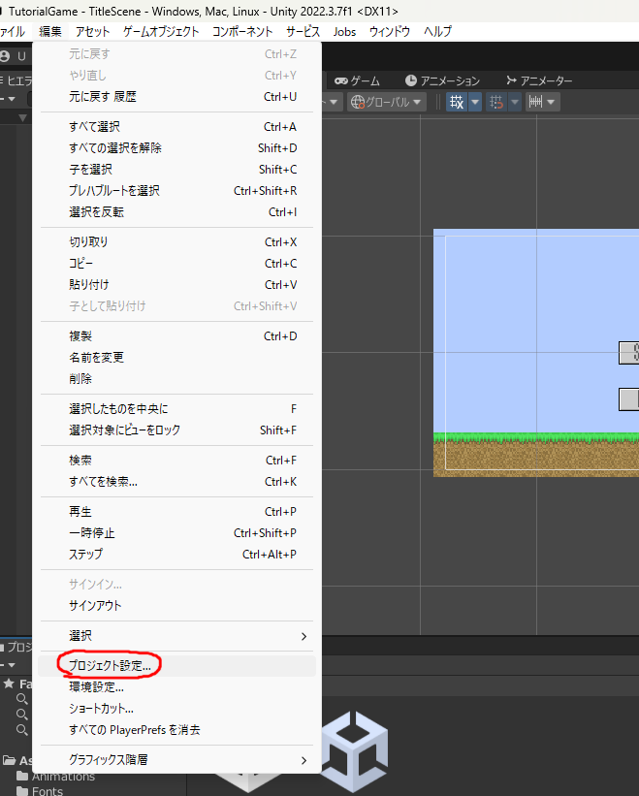Choose 削除 from the Edit menu
The width and height of the screenshot is (639, 796).
click(x=176, y=379)
